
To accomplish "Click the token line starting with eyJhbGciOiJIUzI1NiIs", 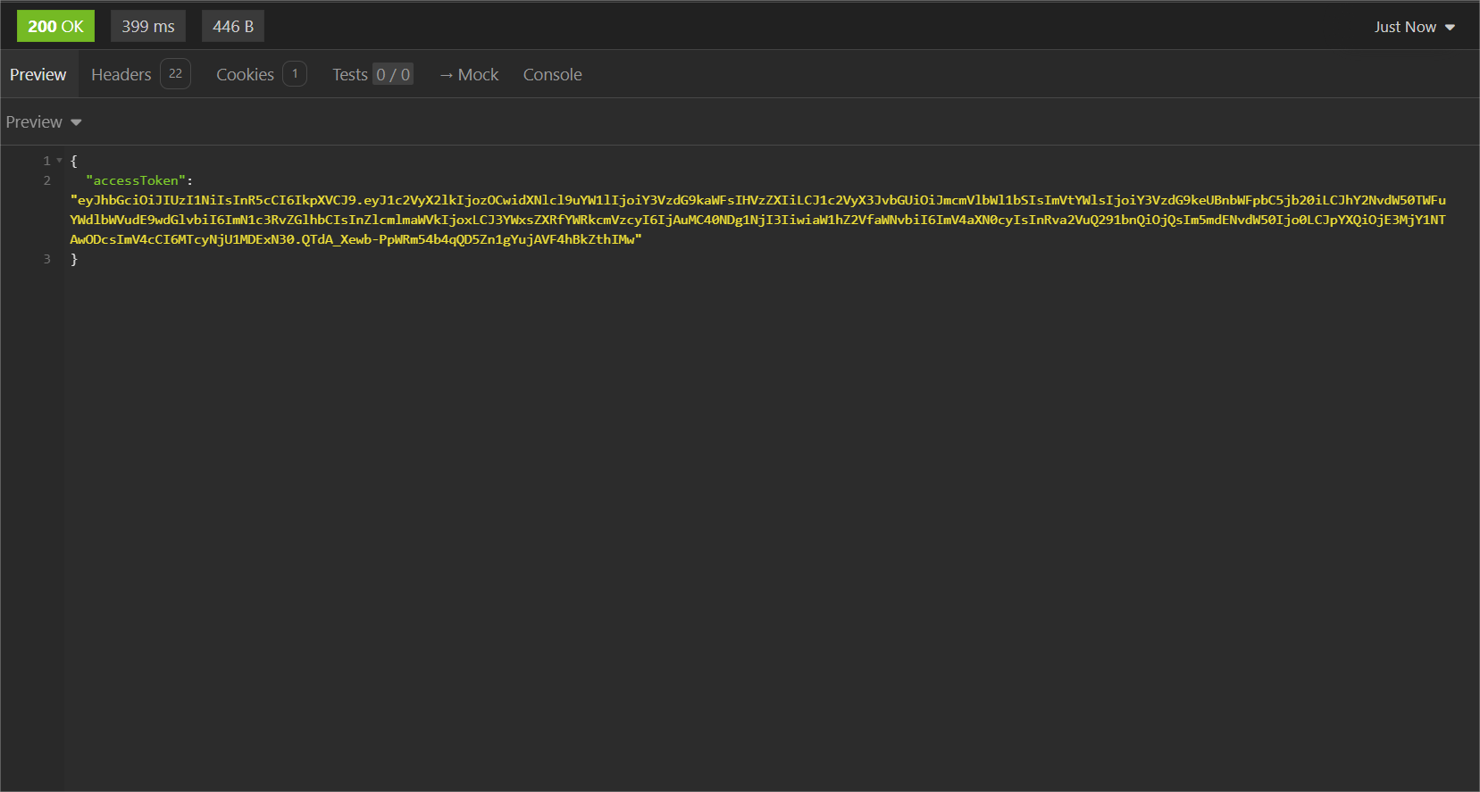I will tap(757, 200).
